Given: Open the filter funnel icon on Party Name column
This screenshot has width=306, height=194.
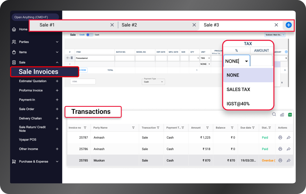Looking at the screenshot, I should pos(133,128).
